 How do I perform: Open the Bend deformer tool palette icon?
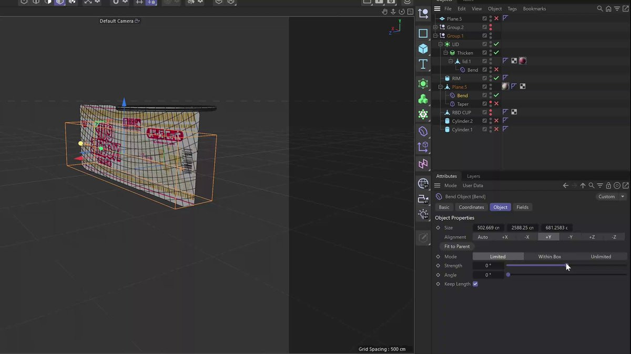[x=423, y=131]
